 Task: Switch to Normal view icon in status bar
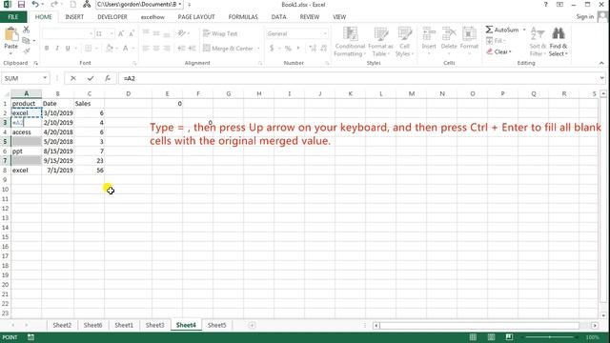pos(473,337)
